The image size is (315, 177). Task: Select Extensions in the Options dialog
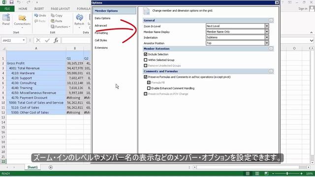pyautogui.click(x=101, y=48)
